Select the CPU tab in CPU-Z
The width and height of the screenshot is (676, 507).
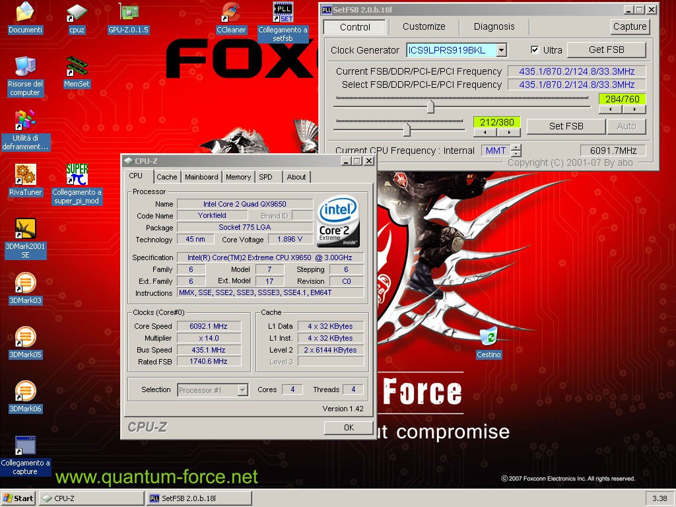pyautogui.click(x=136, y=176)
